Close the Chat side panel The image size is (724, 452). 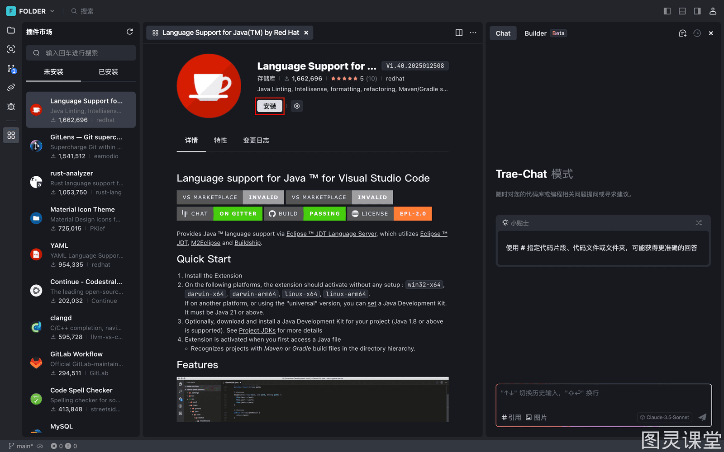pos(711,33)
